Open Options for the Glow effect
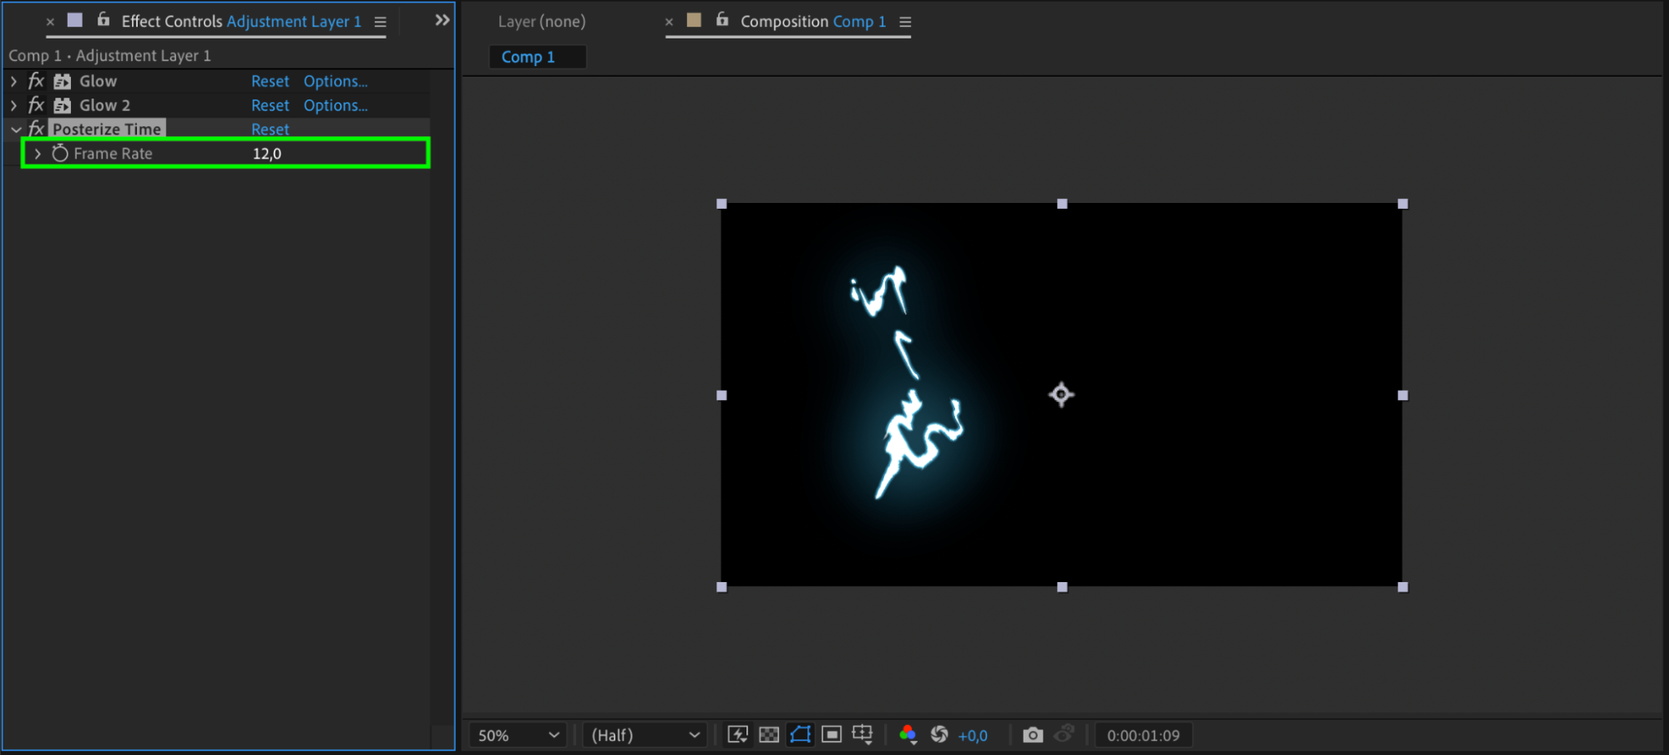 click(x=335, y=82)
